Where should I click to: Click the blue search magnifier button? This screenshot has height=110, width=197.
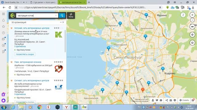point(62,16)
